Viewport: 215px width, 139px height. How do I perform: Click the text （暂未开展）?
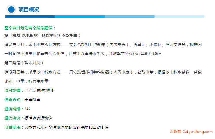(x=32, y=63)
